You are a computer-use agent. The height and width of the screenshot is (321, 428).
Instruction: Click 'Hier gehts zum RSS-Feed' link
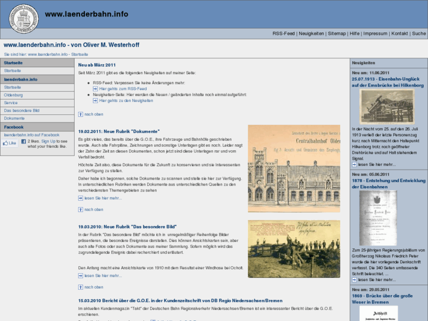click(123, 89)
